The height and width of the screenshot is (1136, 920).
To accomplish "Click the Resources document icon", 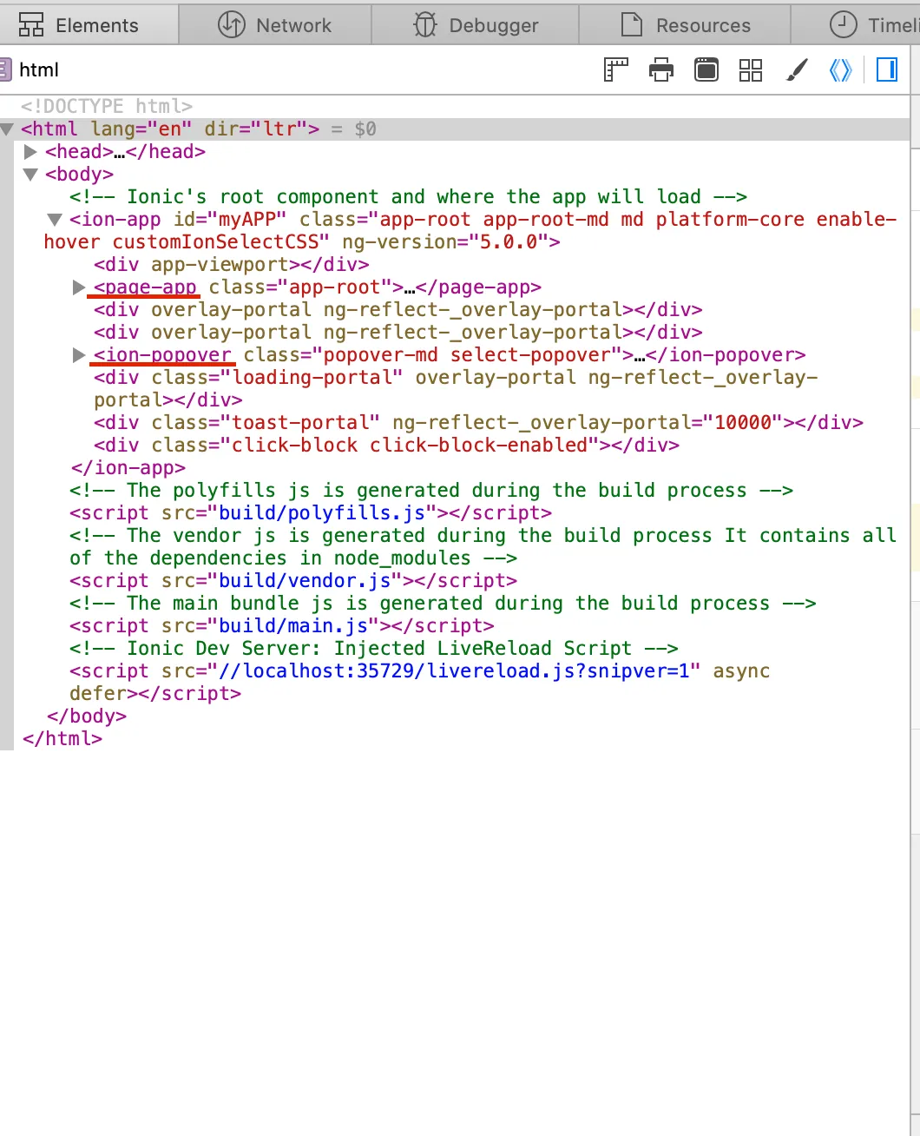I will [x=632, y=25].
